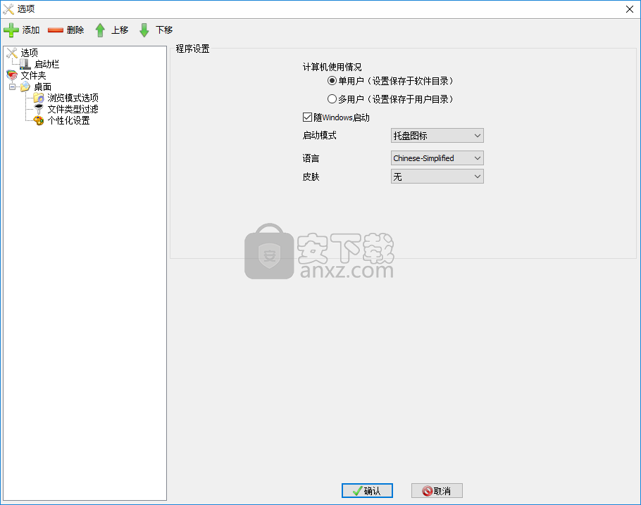The image size is (641, 505).
Task: Open the 皮肤 dropdown
Action: tap(437, 177)
